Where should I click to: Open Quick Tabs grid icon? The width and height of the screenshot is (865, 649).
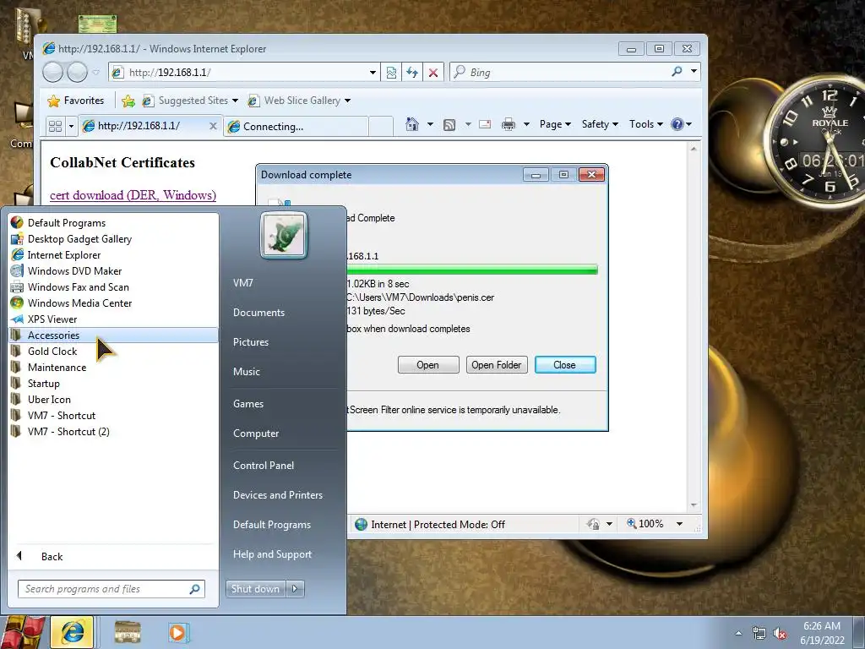(x=55, y=126)
